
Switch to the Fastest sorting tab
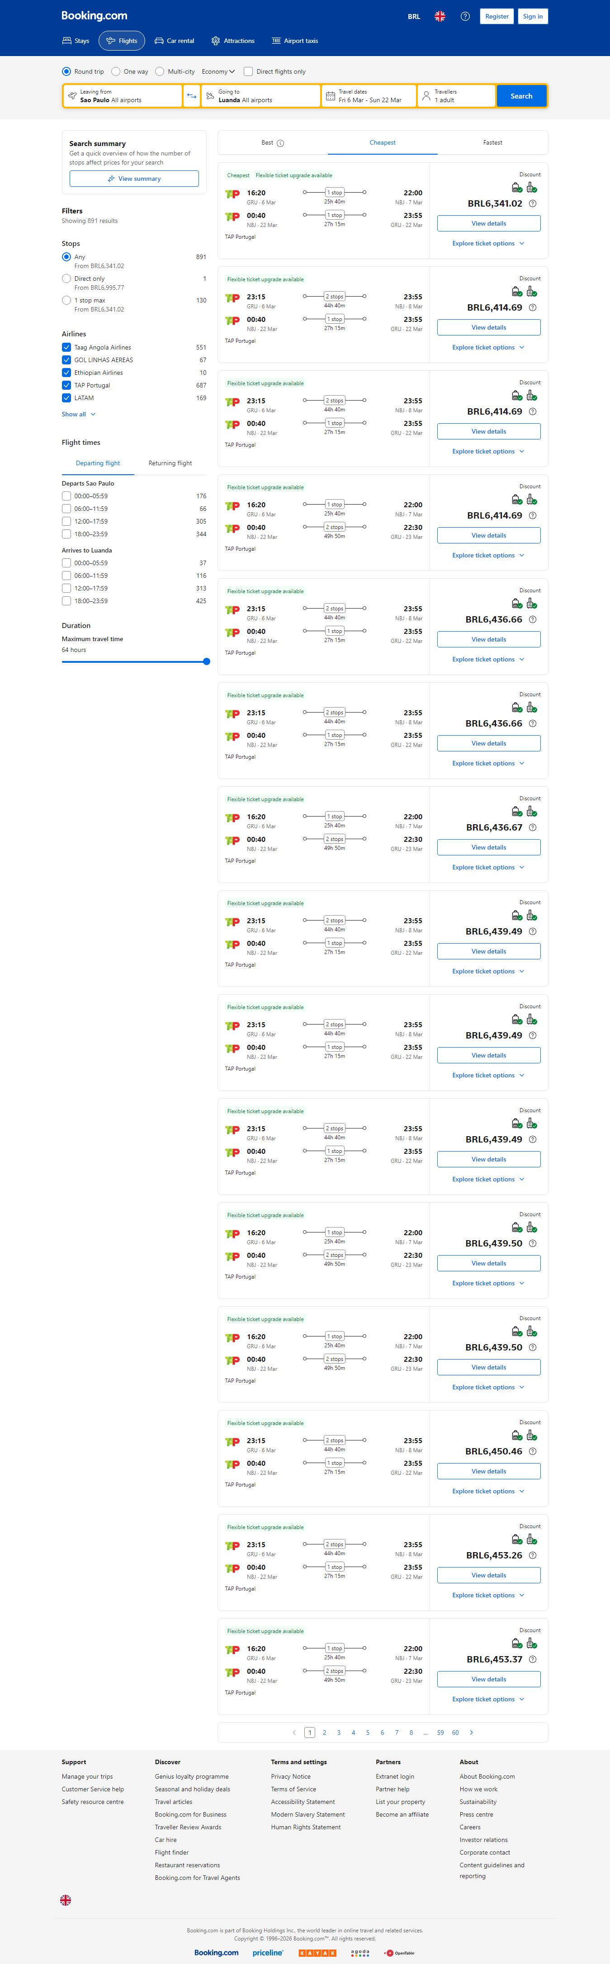click(492, 142)
